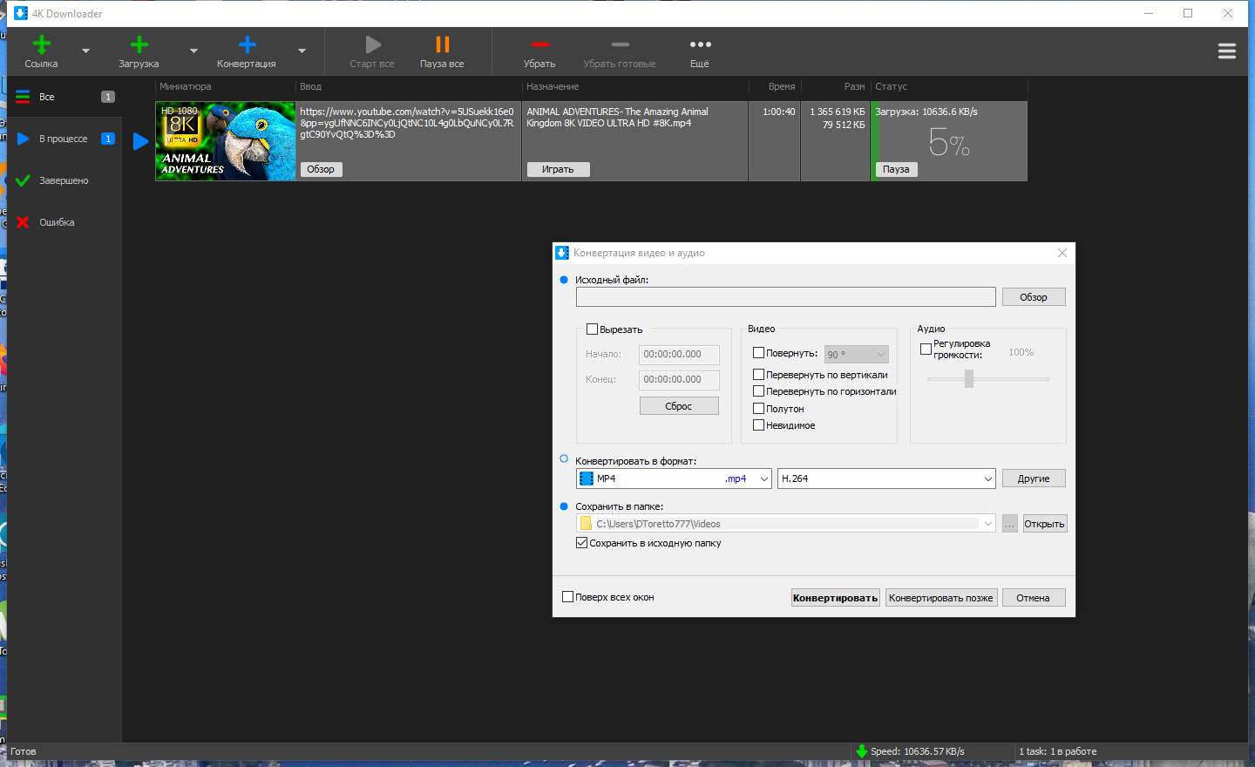Switch to the Ошибка sidebar filter
The image size is (1255, 767).
click(x=57, y=222)
